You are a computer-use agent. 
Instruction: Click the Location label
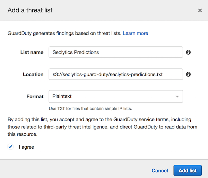pos(33,74)
